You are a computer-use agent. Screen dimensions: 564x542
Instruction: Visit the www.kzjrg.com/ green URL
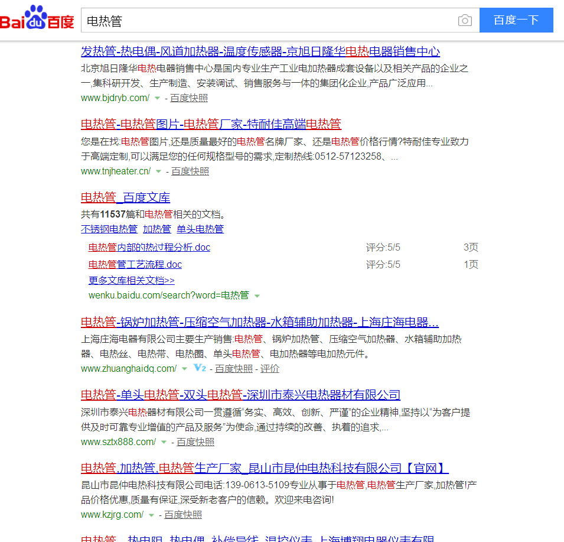(x=112, y=515)
